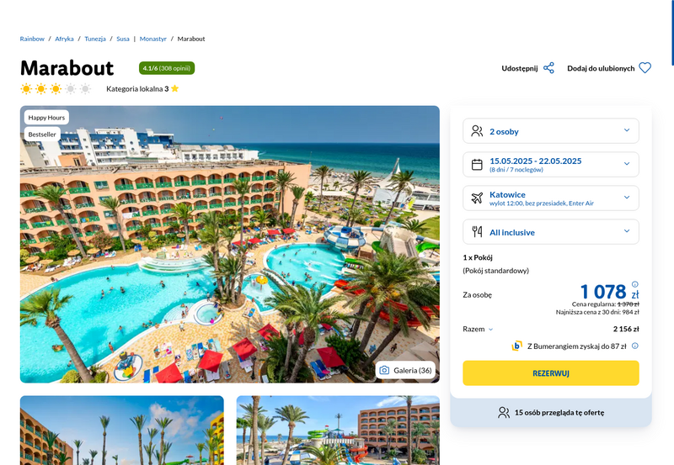
Task: Expand the All inclusive board dropdown
Action: pyautogui.click(x=551, y=231)
